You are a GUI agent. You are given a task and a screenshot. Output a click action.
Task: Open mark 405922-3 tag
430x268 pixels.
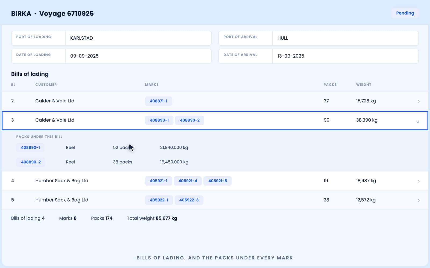pos(189,200)
